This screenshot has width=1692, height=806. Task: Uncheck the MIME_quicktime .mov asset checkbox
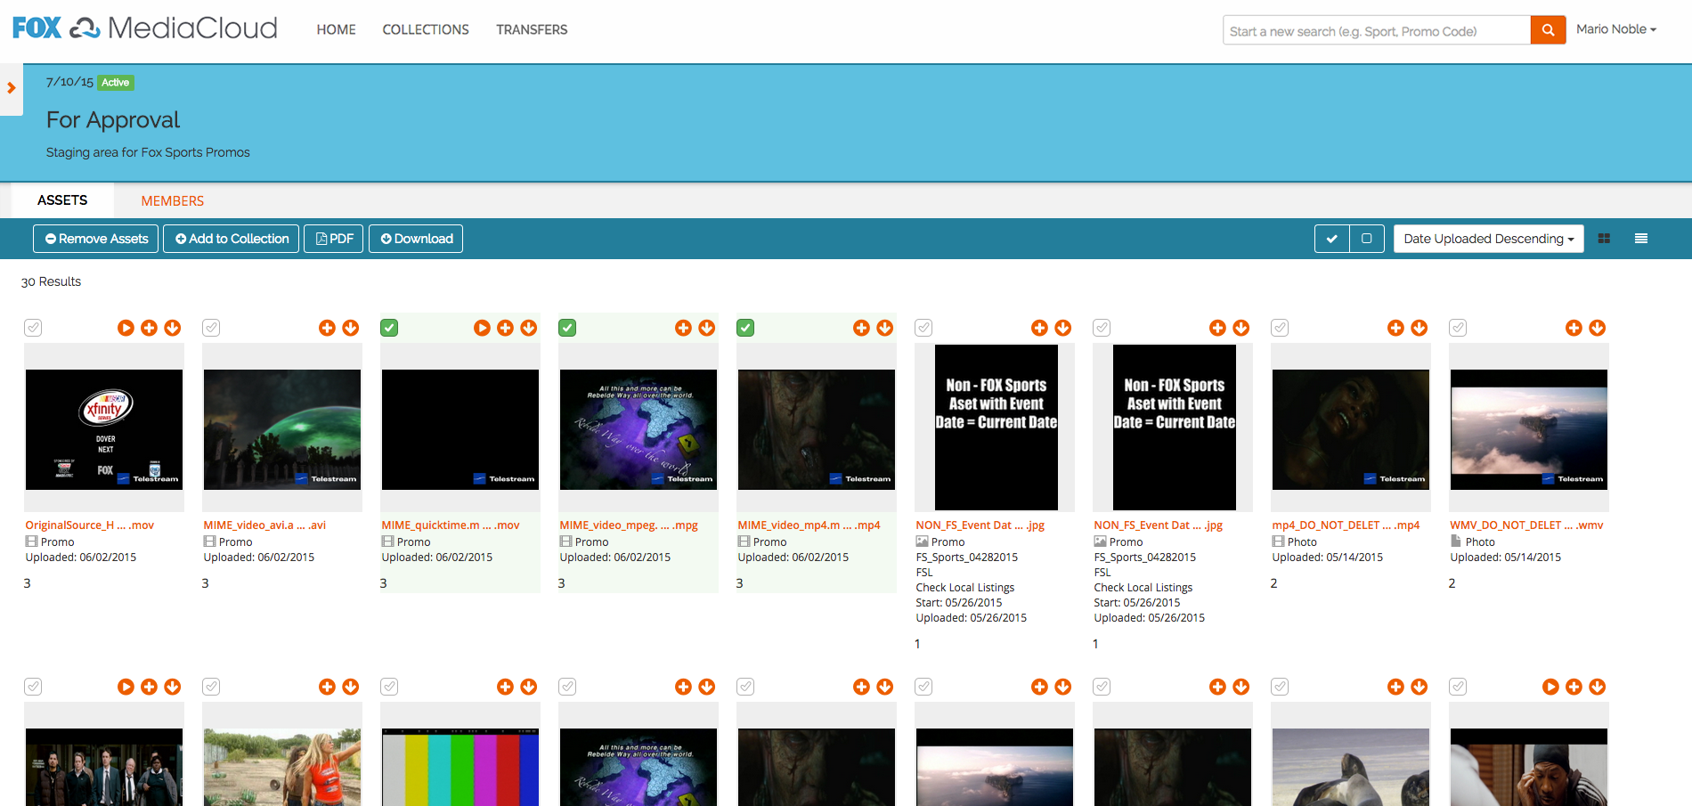pyautogui.click(x=389, y=328)
